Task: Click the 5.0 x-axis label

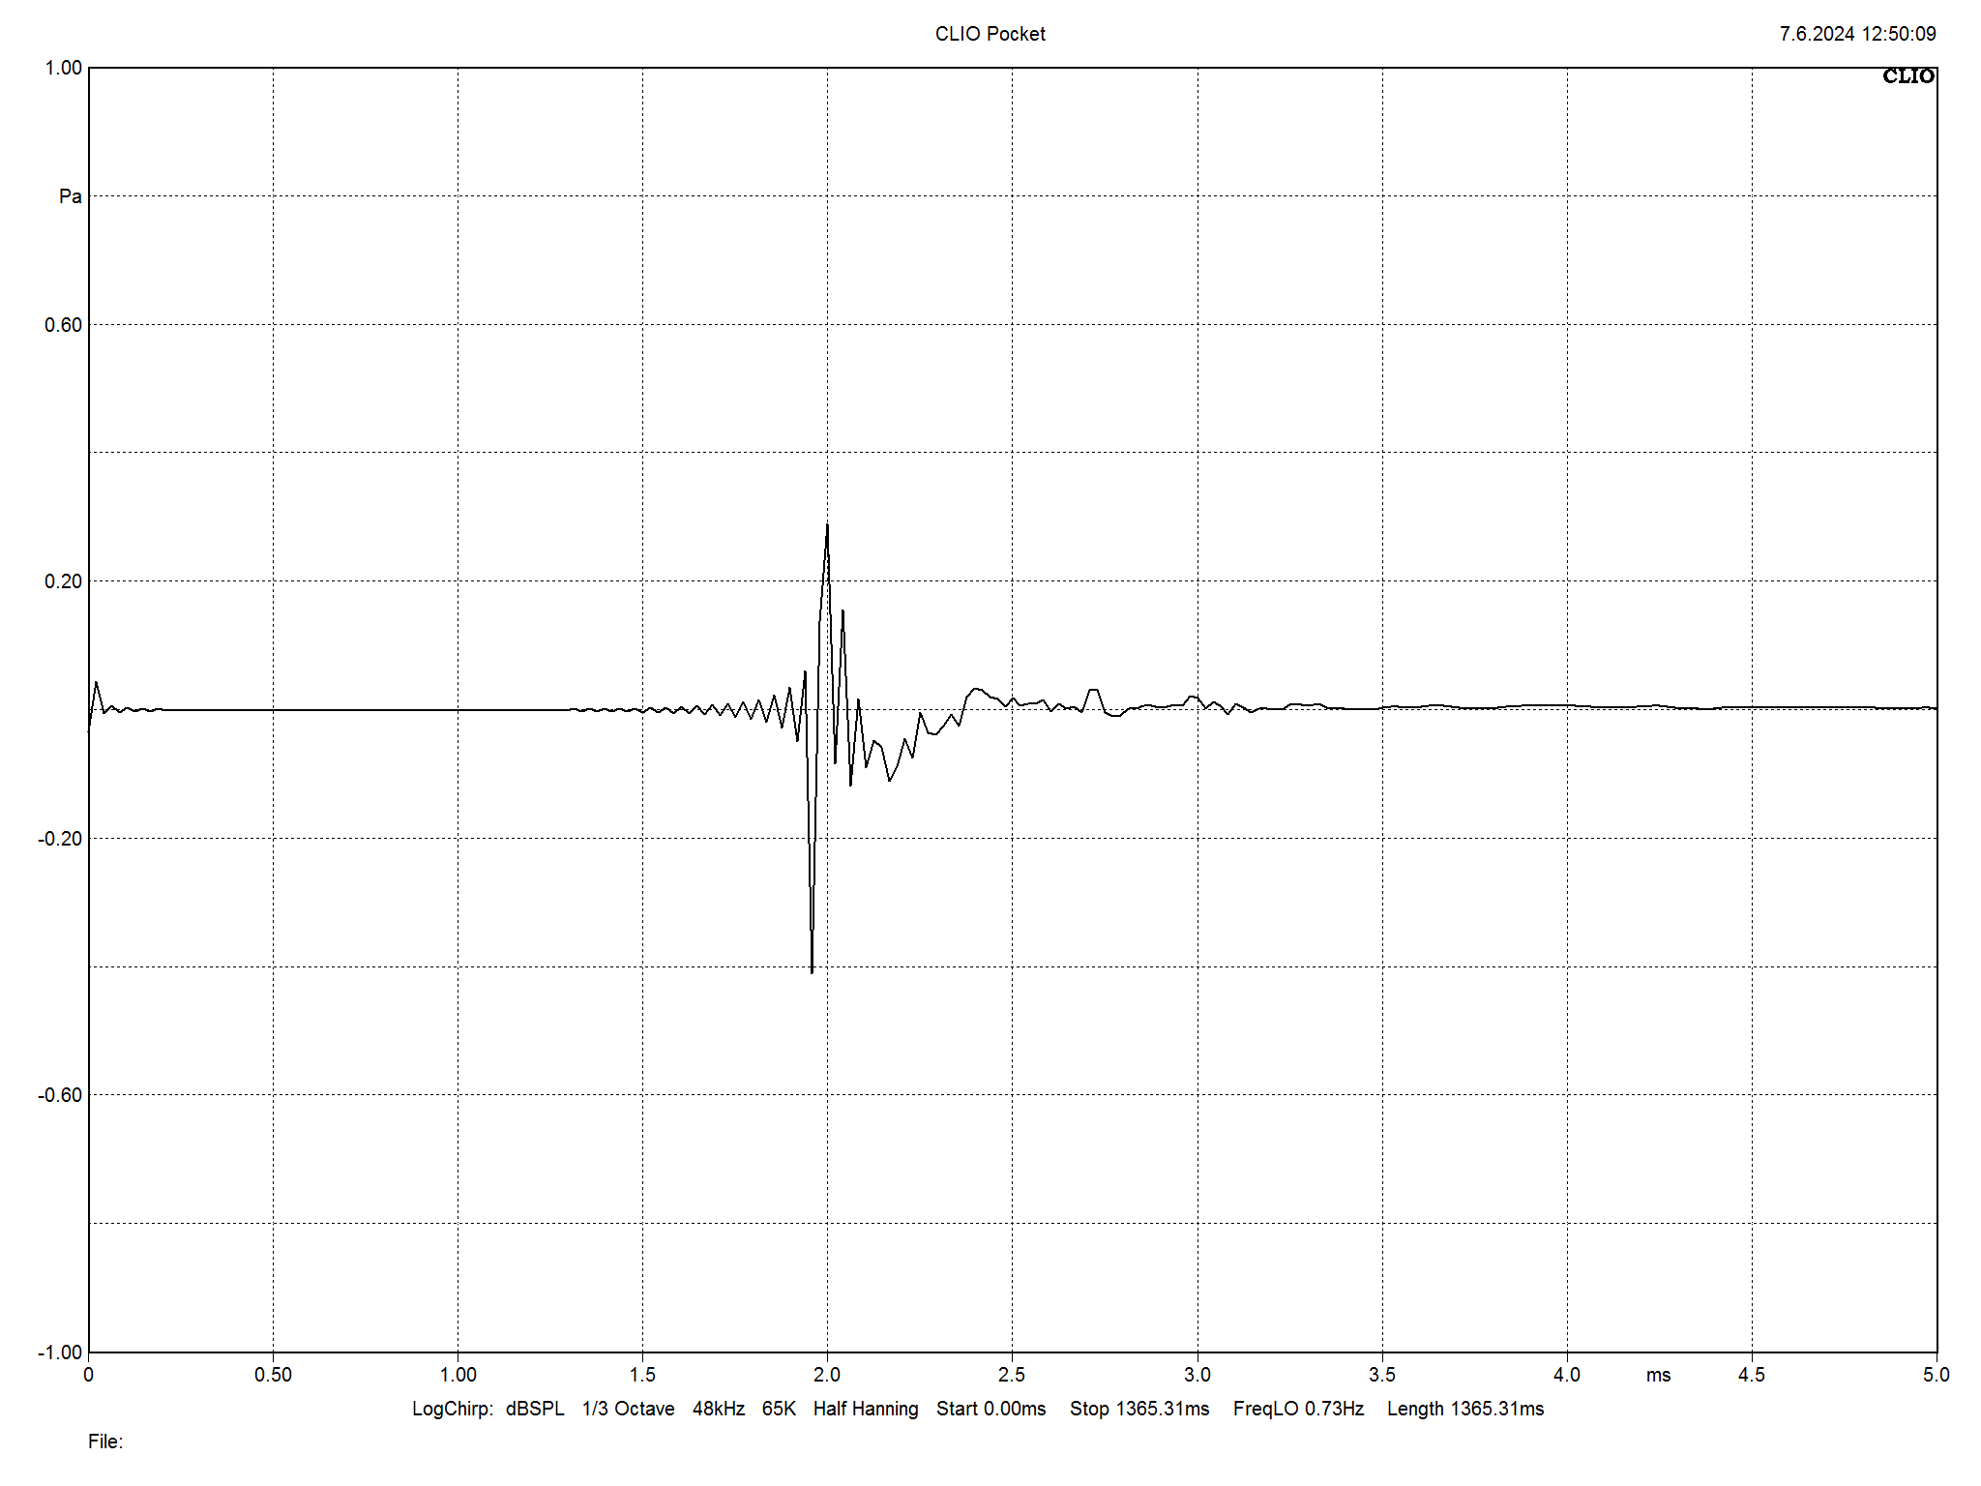Action: pyautogui.click(x=1936, y=1375)
